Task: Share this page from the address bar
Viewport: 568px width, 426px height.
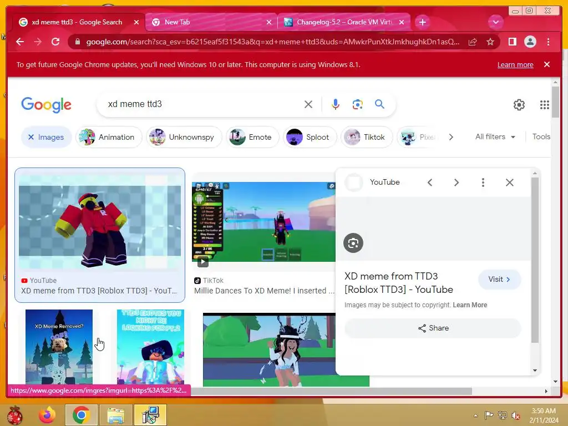Action: [473, 42]
